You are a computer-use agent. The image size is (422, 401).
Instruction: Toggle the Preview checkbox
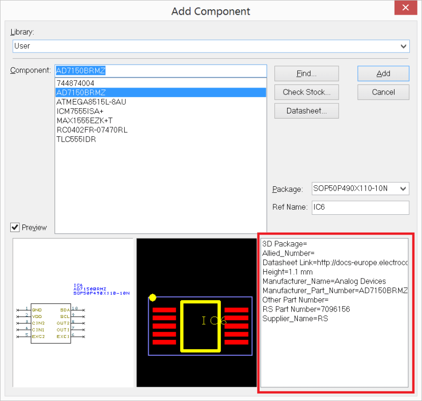15,227
